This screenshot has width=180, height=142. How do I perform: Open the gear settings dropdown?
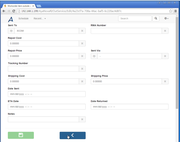(166, 18)
